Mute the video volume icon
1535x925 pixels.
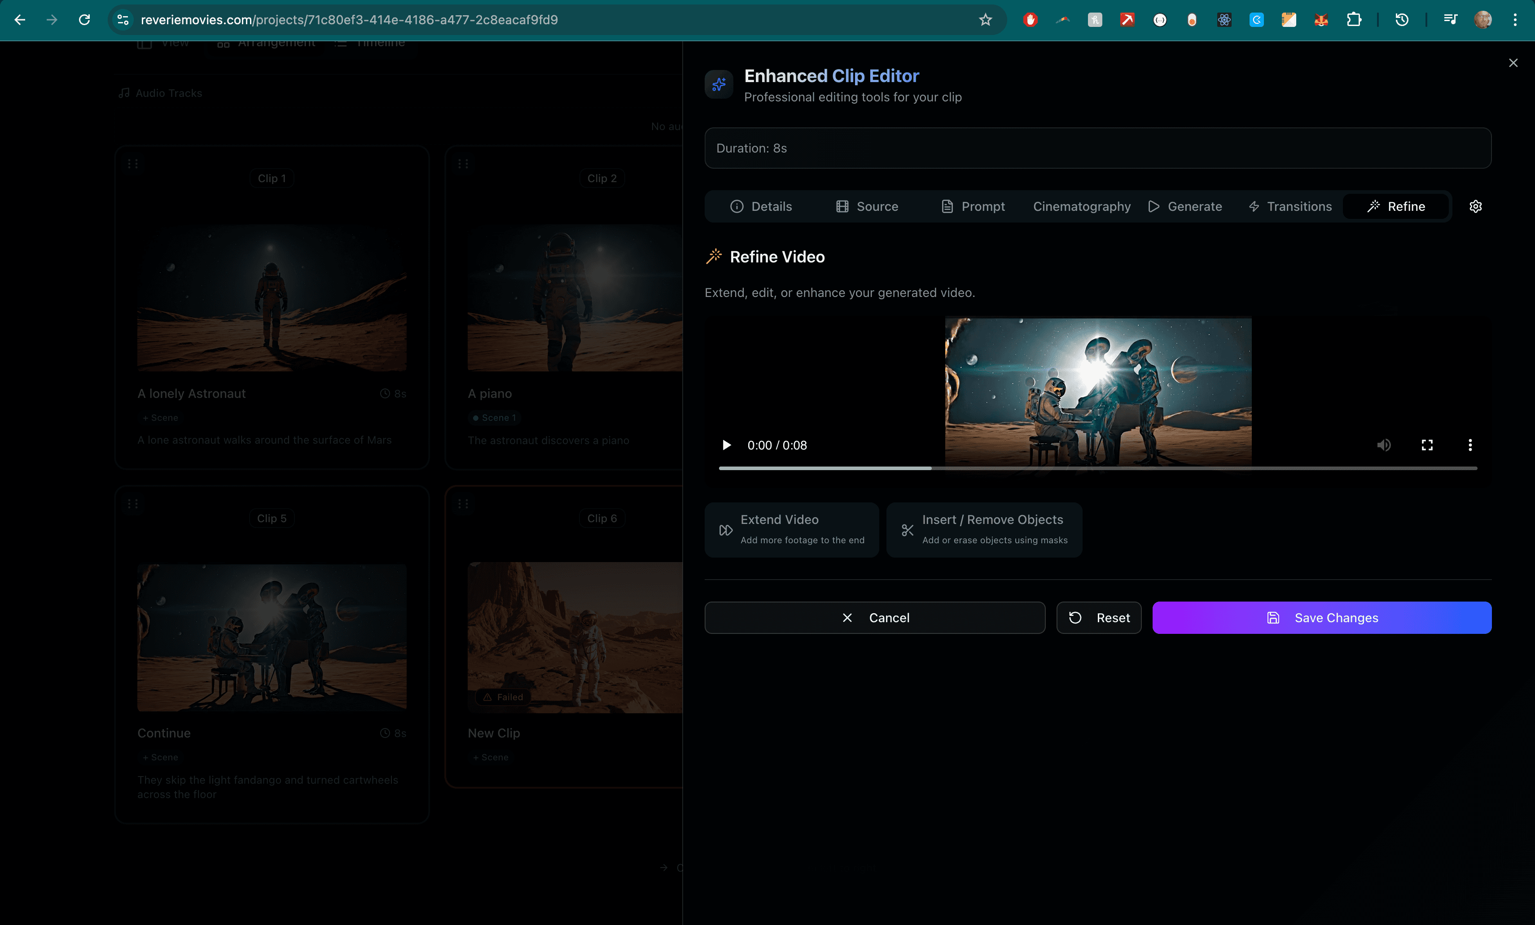1384,445
